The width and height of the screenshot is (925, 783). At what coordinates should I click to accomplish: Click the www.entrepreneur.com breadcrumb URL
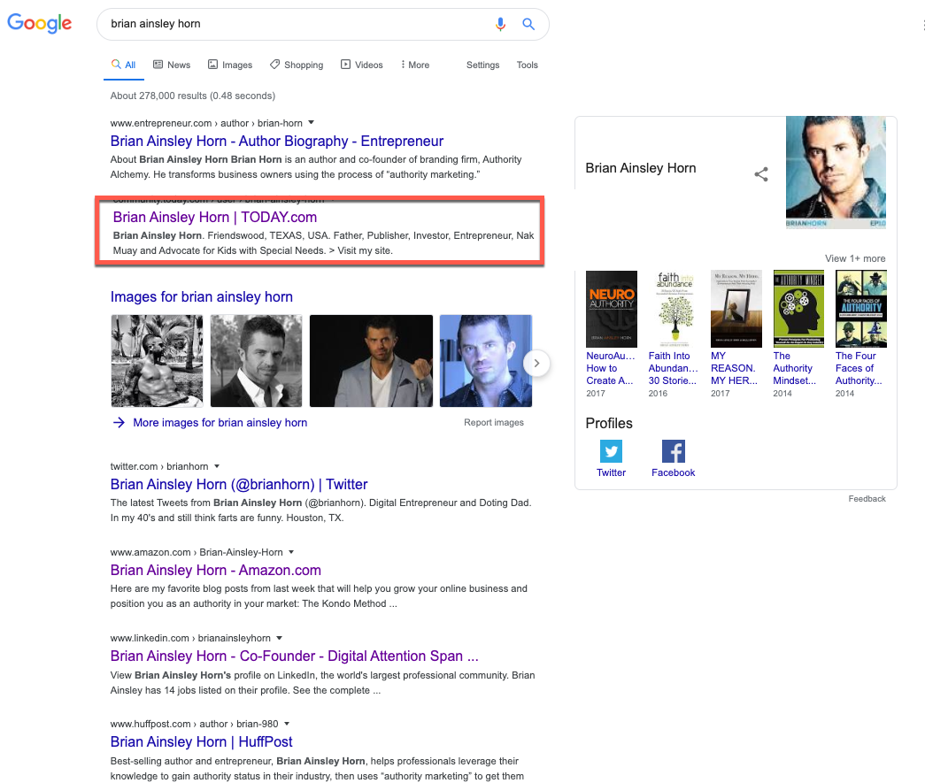[x=206, y=123]
